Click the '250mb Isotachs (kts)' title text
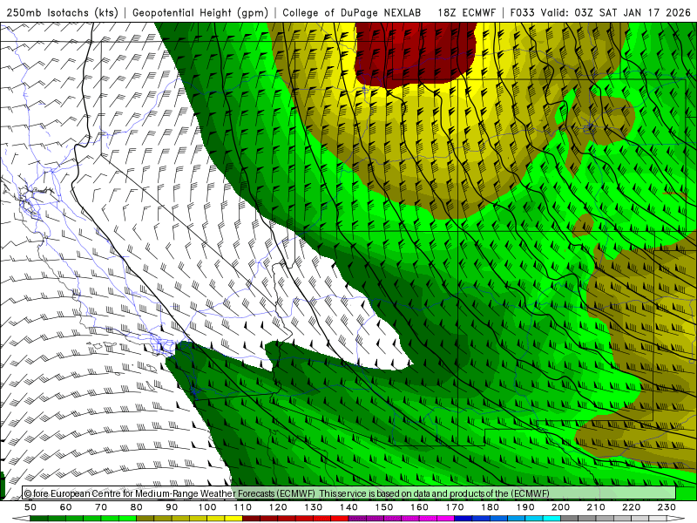The image size is (697, 523). pyautogui.click(x=62, y=12)
